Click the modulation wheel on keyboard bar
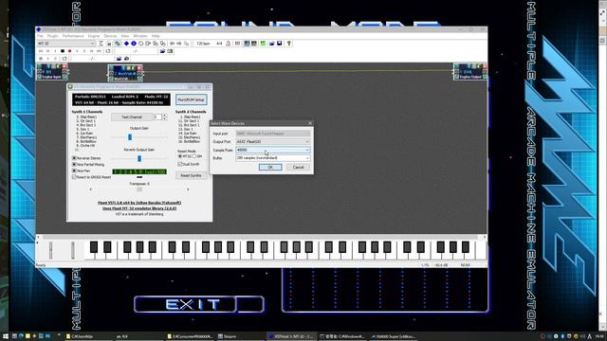Viewport: 607px width, 341px height. (x=73, y=250)
